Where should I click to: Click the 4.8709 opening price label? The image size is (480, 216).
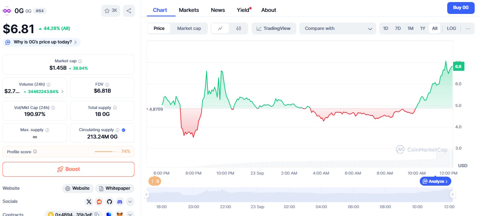[156, 109]
